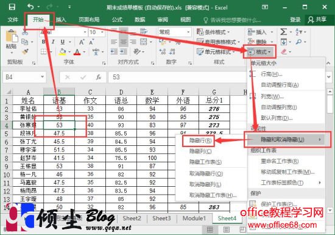
Task: Click the Paste clipboard icon
Action: pyautogui.click(x=12, y=36)
